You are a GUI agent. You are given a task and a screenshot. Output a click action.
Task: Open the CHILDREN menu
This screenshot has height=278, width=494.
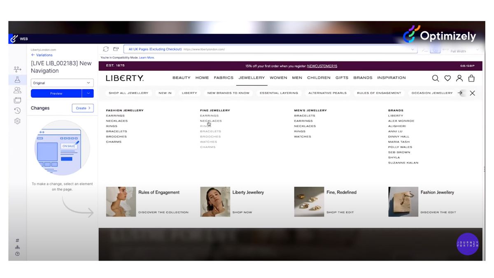(x=319, y=78)
